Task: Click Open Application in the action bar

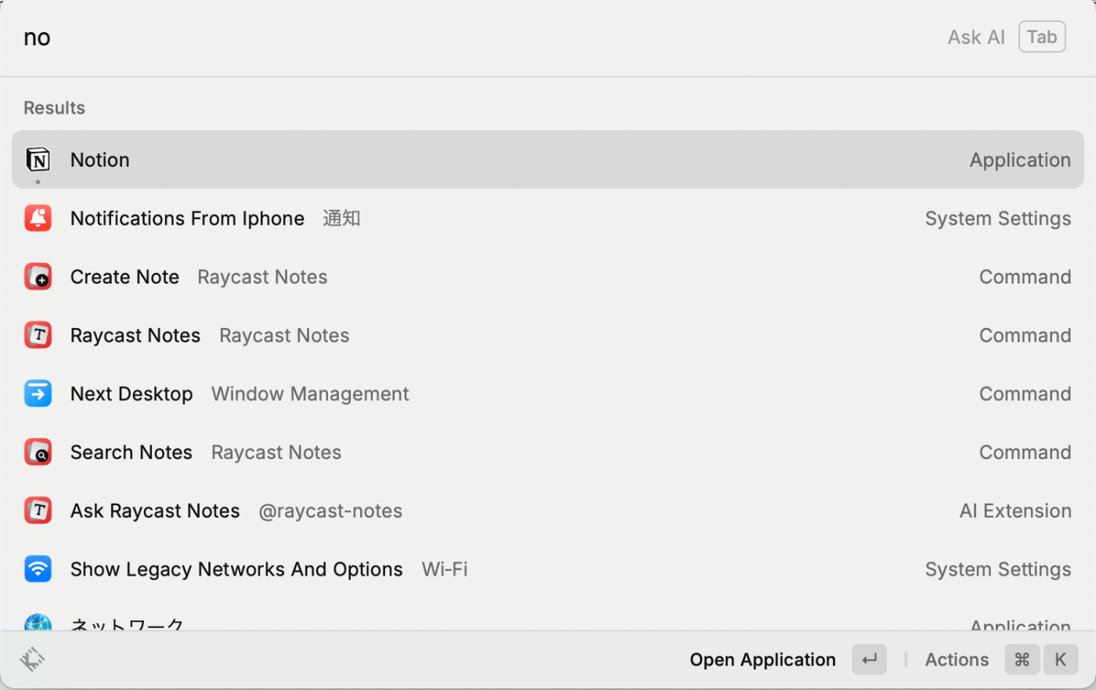Action: [x=762, y=660]
